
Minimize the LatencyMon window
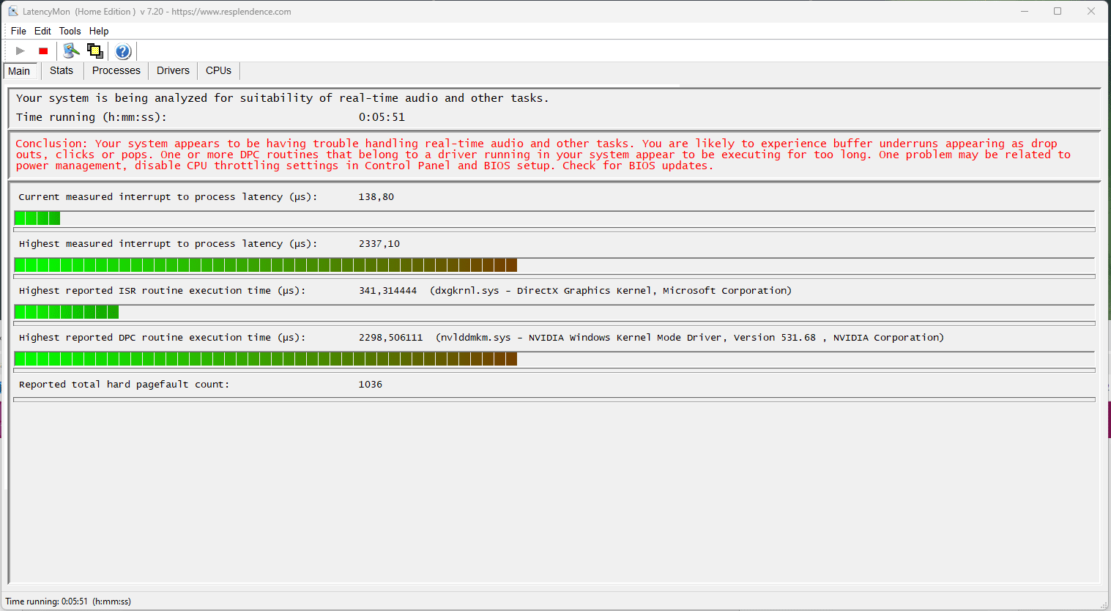point(1025,11)
